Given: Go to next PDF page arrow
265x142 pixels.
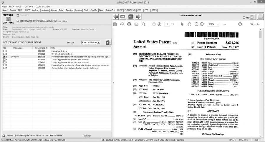Looking at the screenshot, I should coord(159,24).
